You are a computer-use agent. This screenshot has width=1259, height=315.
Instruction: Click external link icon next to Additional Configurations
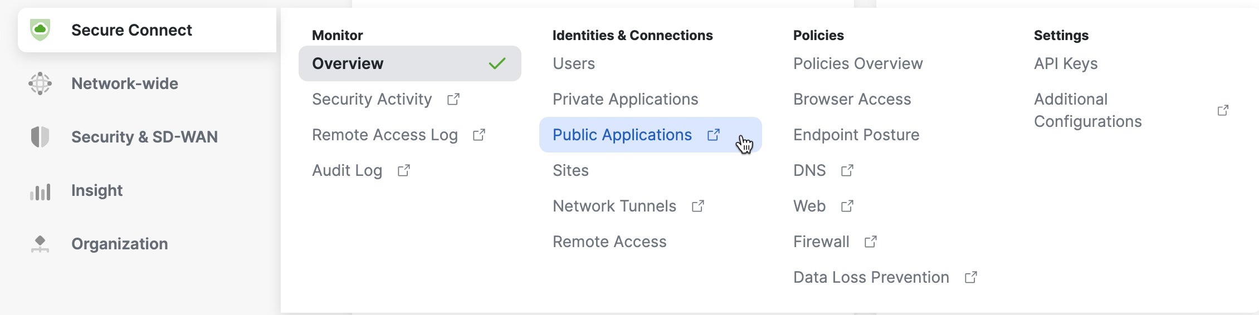[1223, 110]
